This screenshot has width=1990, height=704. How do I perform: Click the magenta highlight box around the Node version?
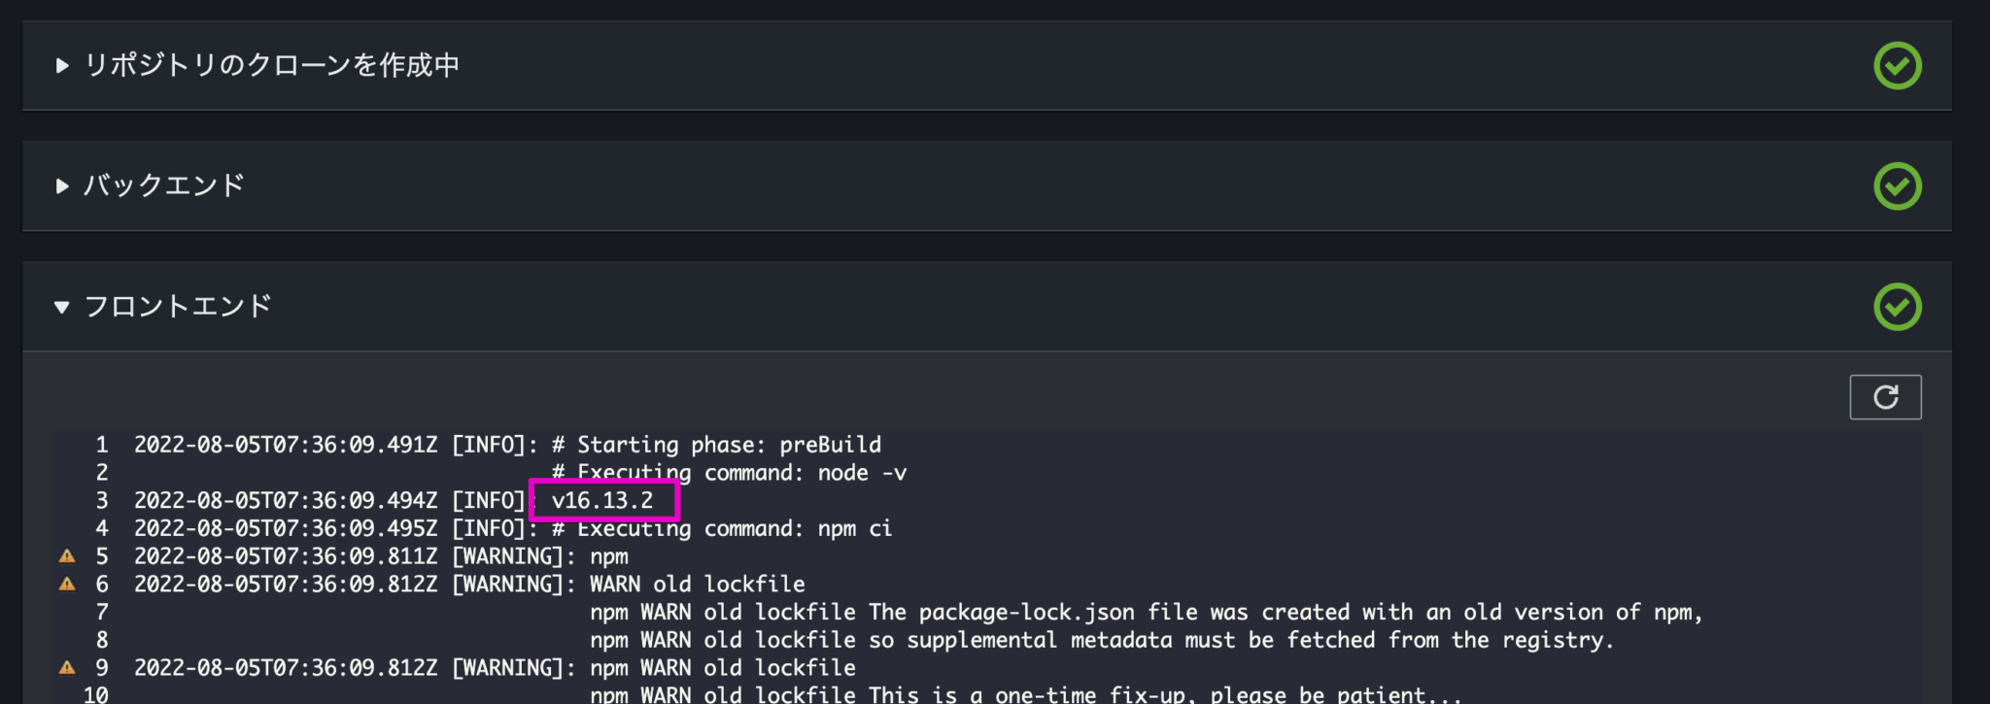pyautogui.click(x=604, y=500)
